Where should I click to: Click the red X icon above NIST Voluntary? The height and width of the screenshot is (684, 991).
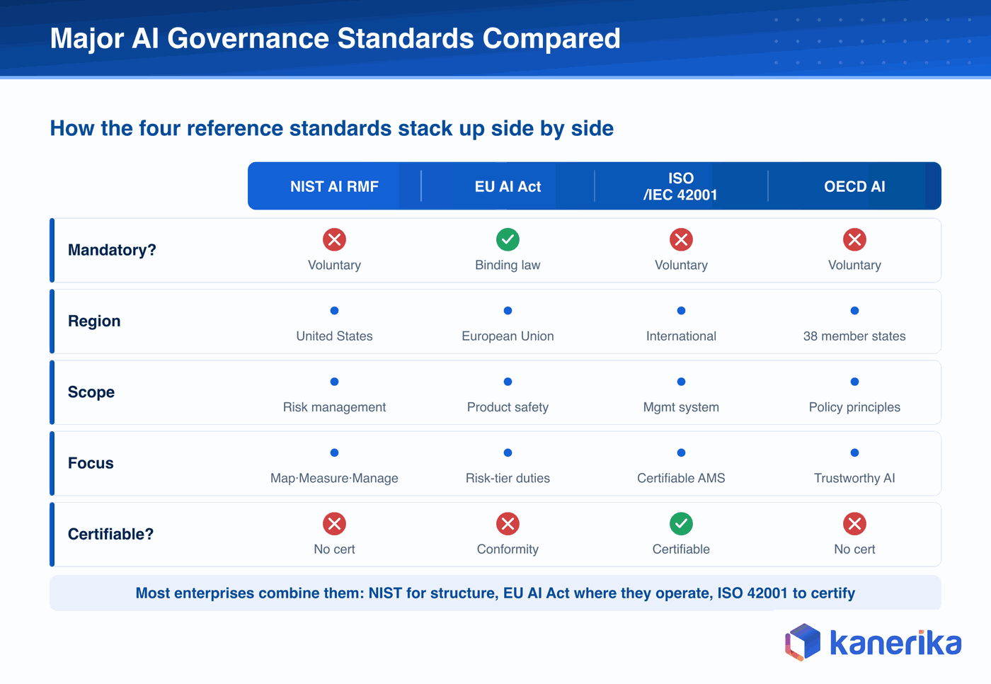pyautogui.click(x=334, y=239)
